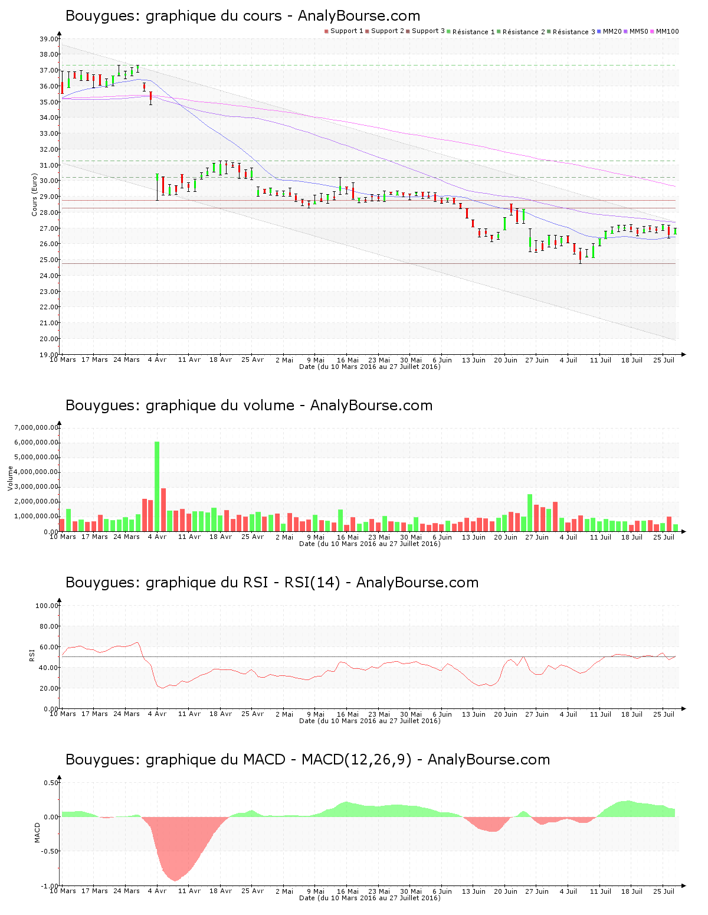
Task: Click the 'MACD' vertical axis title
Action: pos(37,832)
